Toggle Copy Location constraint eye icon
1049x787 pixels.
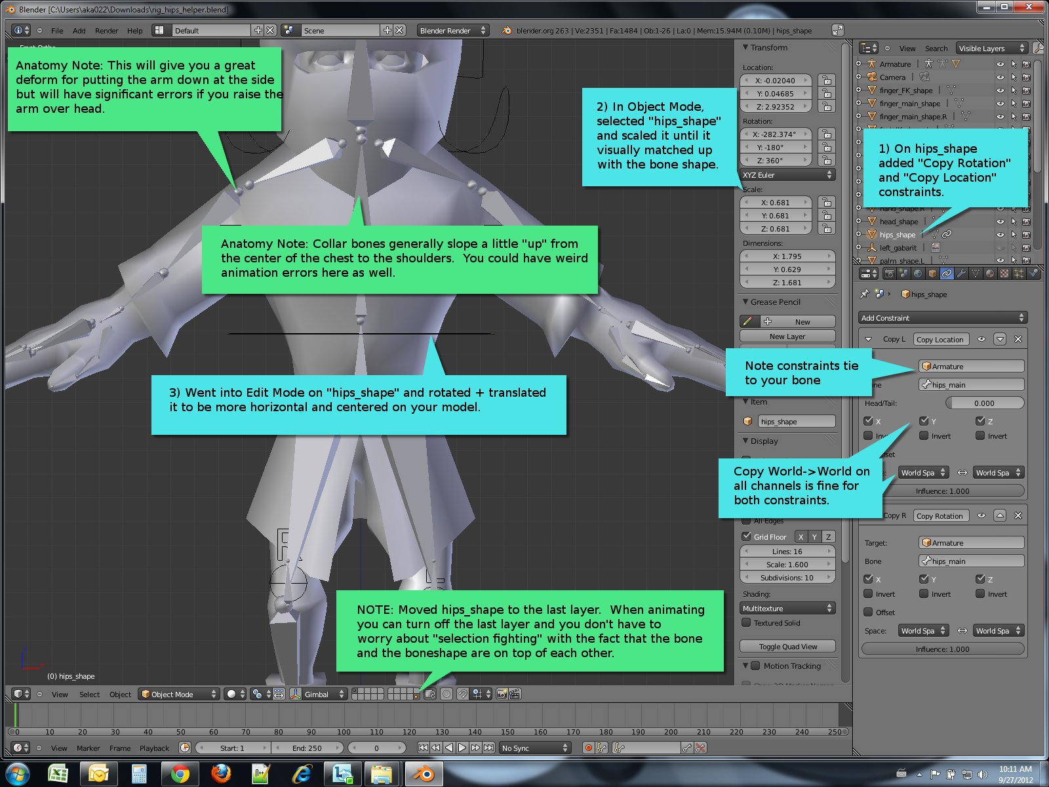[981, 339]
